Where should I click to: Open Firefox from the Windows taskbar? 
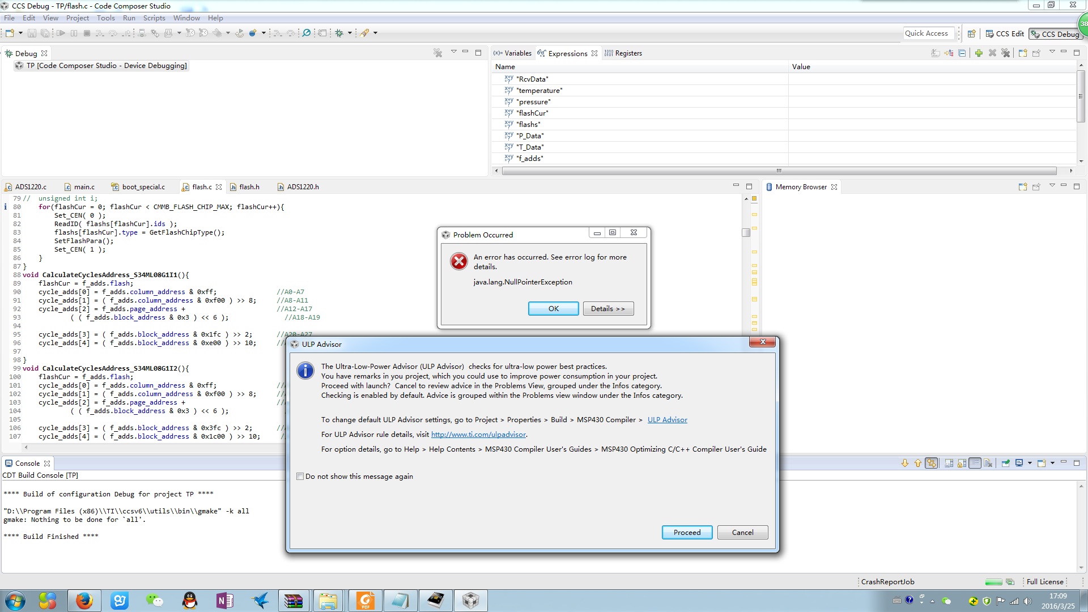coord(84,600)
